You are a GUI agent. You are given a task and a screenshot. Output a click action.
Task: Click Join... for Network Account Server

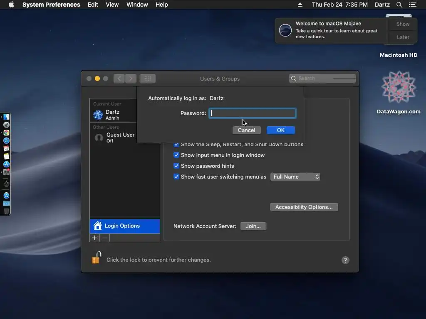point(253,226)
